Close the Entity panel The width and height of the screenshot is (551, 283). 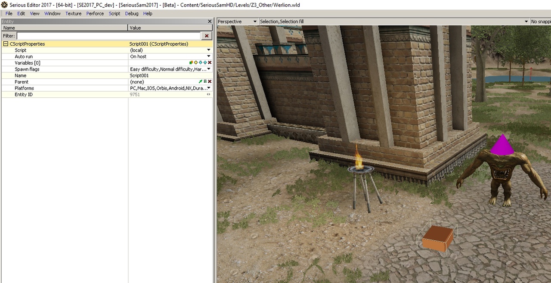[x=210, y=22]
